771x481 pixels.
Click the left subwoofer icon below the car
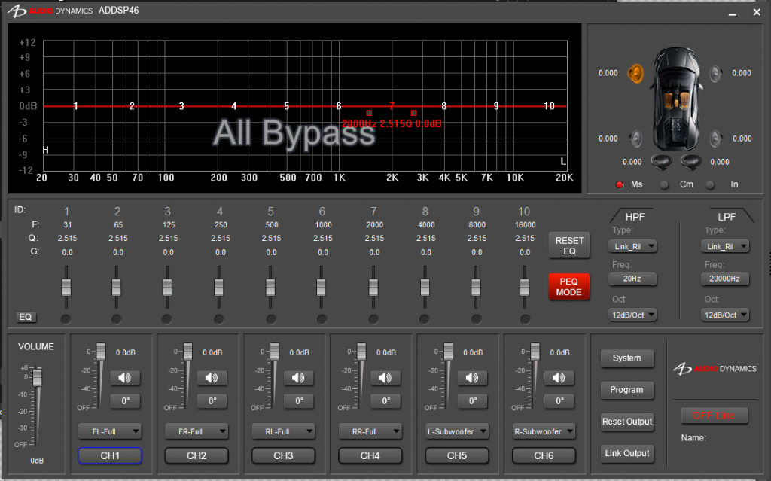661,160
